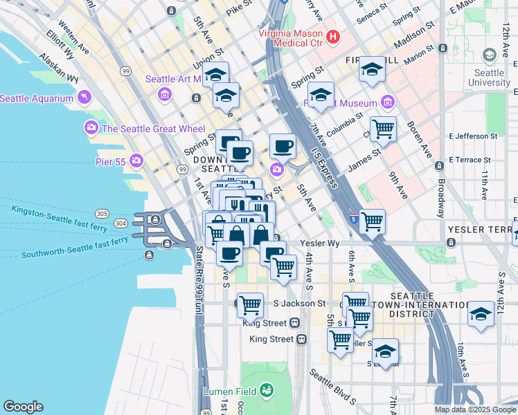This screenshot has width=518, height=415.
Task: Click the Google logo
Action: pos(23,407)
